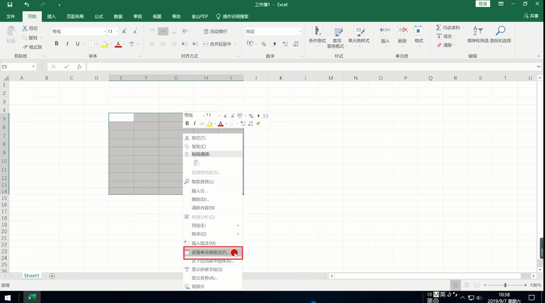Image resolution: width=545 pixels, height=303 pixels.
Task: Click the increase indent icon
Action: tap(195, 44)
